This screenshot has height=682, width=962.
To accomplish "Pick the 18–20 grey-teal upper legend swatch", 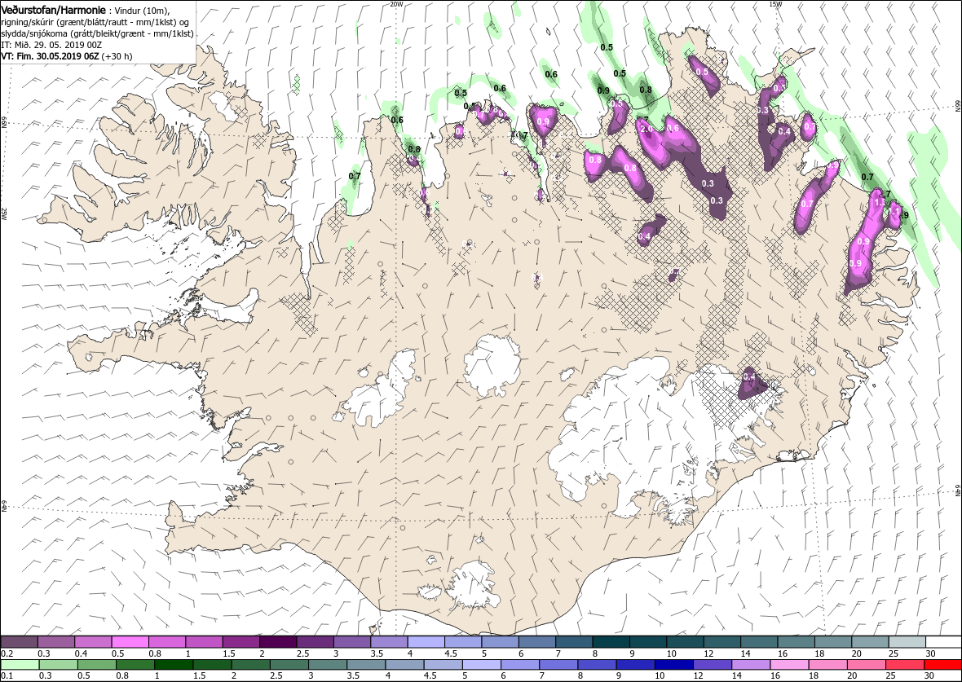I will point(832,642).
